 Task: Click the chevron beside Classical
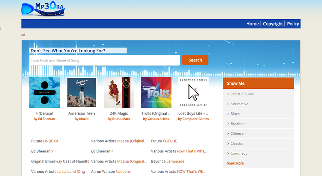(x=228, y=144)
